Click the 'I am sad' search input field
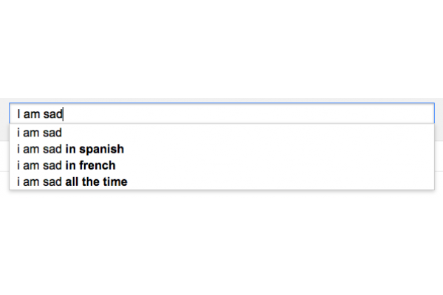This screenshot has height=295, width=443. point(221,114)
